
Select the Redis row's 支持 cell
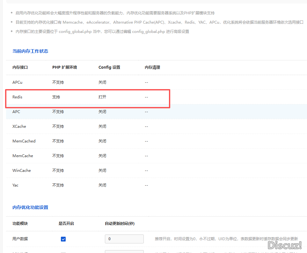56,97
